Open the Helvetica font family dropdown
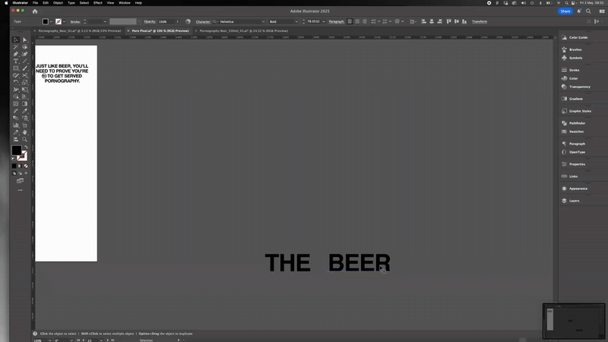The width and height of the screenshot is (608, 342). coord(263,21)
